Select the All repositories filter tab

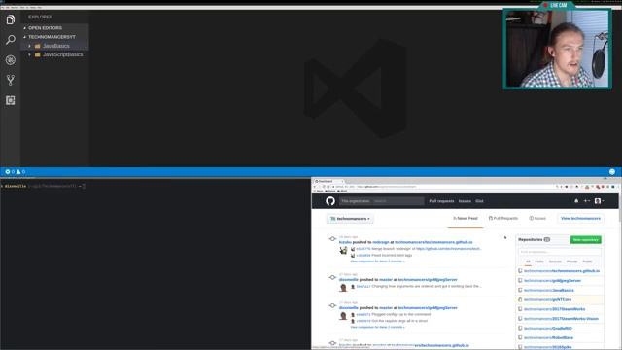[x=528, y=262]
